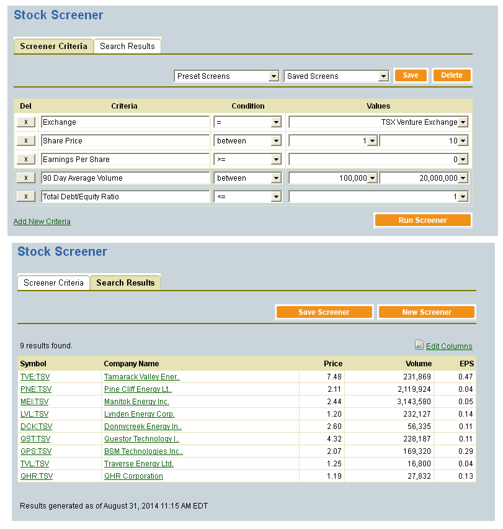The width and height of the screenshot is (503, 529).
Task: Click the Share Price criteria field
Action: pos(125,141)
